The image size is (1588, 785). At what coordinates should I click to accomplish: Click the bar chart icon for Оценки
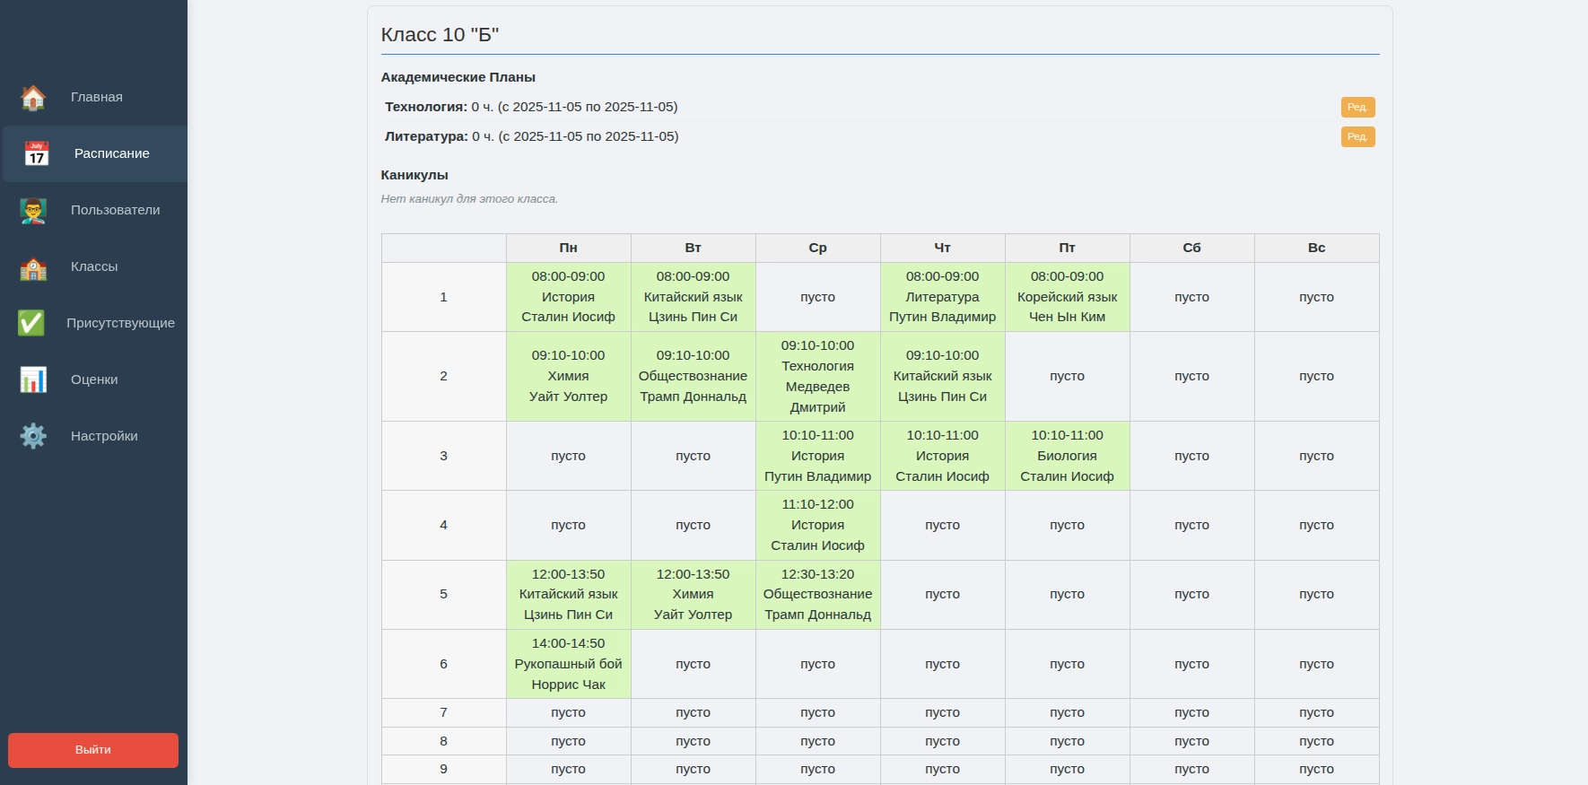[33, 379]
